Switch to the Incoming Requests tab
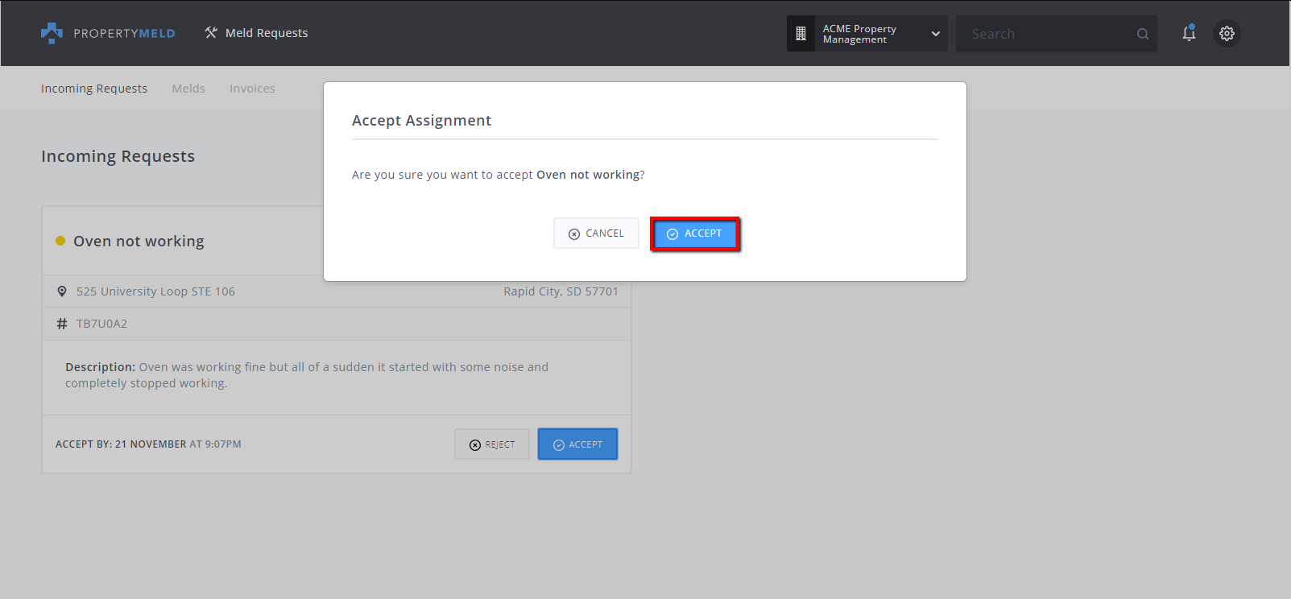This screenshot has width=1291, height=599. coord(94,89)
